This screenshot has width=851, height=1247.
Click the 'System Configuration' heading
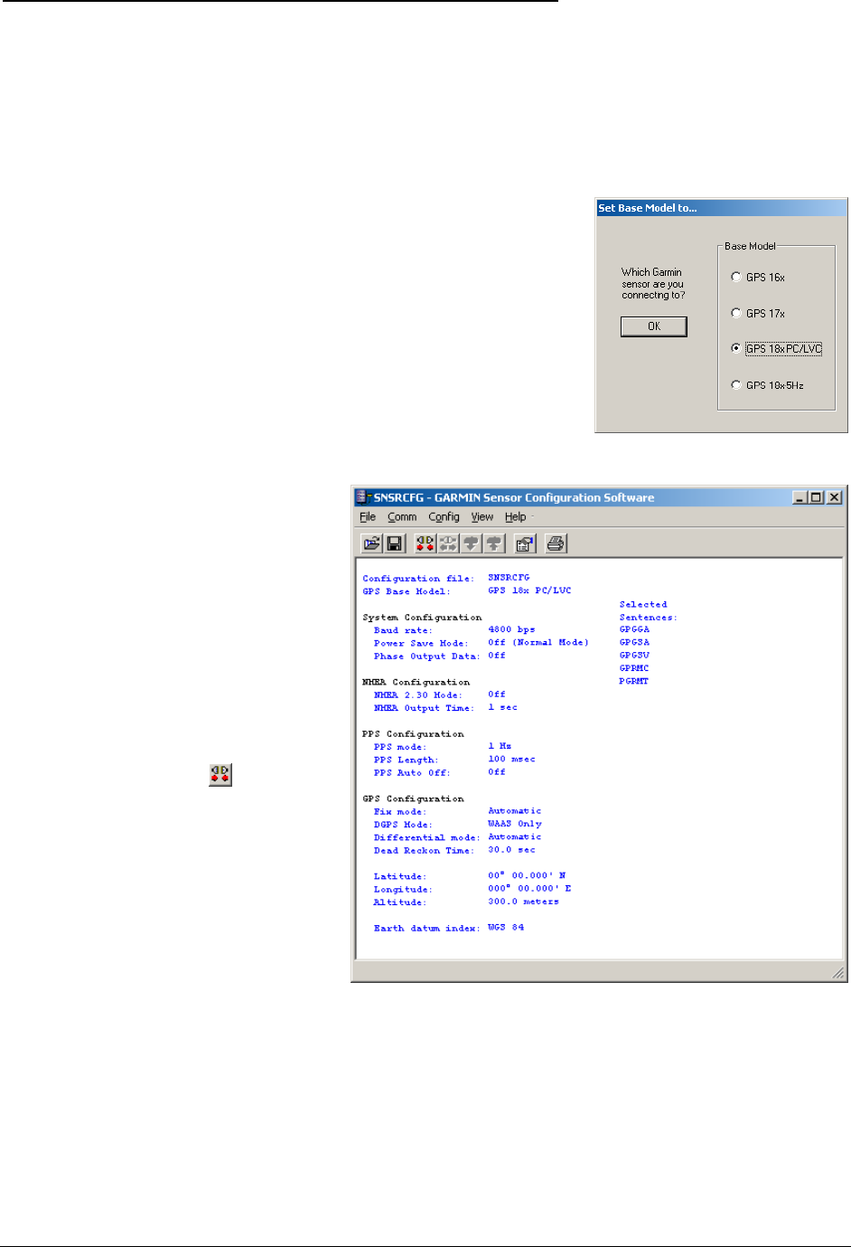pyautogui.click(x=422, y=618)
